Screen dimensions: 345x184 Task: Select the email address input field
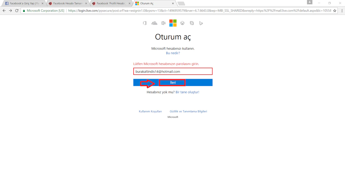tap(173, 71)
